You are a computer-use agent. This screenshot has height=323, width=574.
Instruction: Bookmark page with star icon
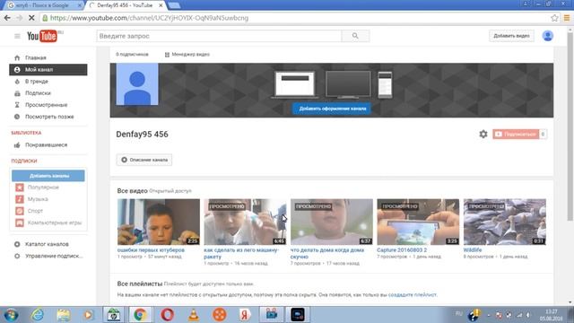pos(554,18)
